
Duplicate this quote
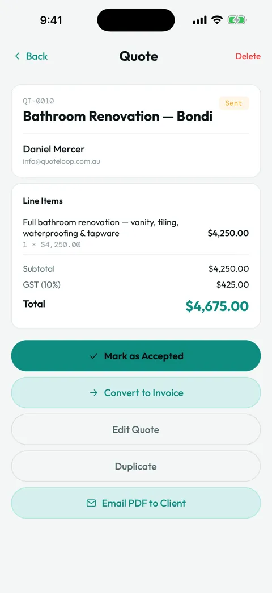click(136, 466)
